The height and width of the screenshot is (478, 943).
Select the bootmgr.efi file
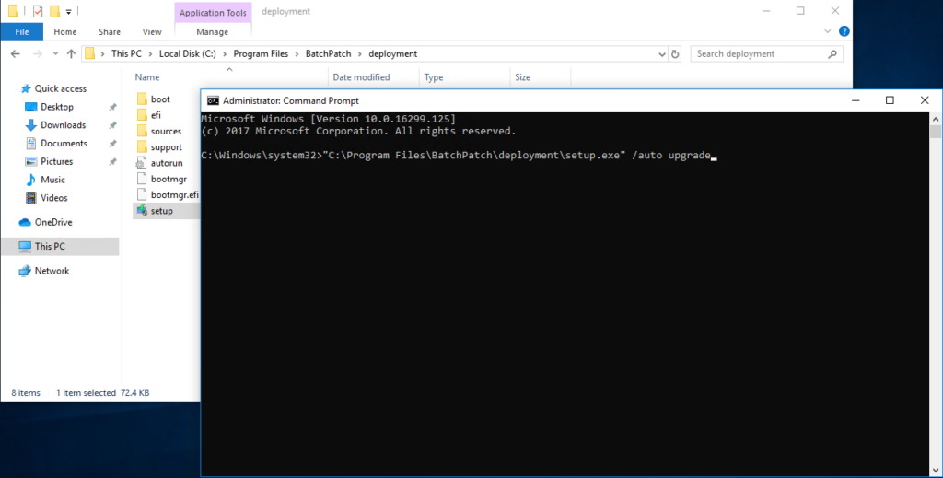(x=174, y=195)
